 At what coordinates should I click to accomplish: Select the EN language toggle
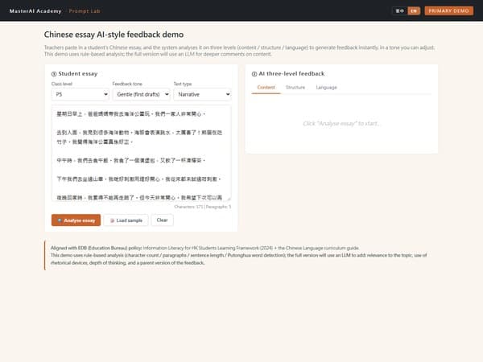(414, 10)
